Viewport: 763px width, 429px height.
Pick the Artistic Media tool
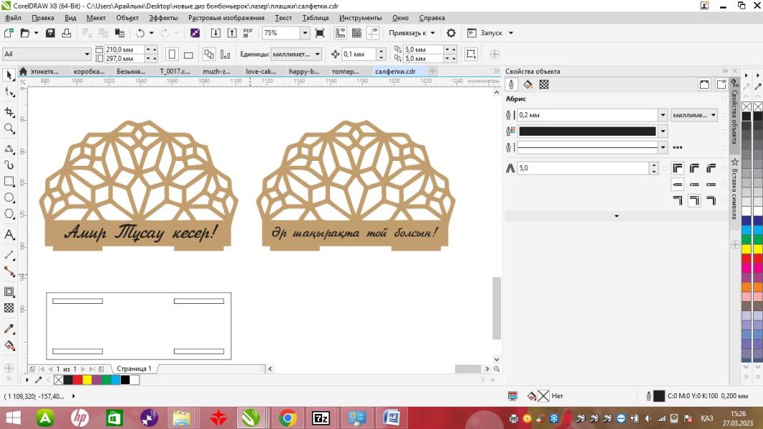coord(9,164)
